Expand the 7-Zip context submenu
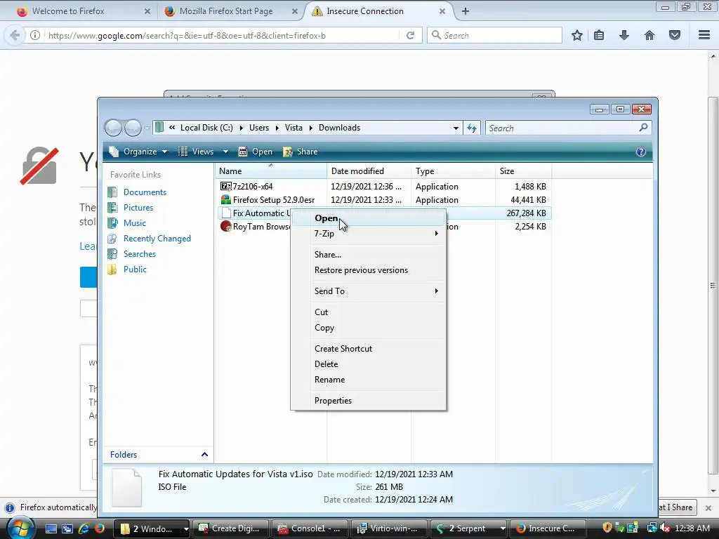The image size is (719, 539). coord(368,234)
